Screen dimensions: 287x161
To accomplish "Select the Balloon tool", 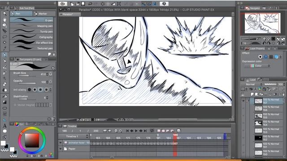I will pos(4,131).
